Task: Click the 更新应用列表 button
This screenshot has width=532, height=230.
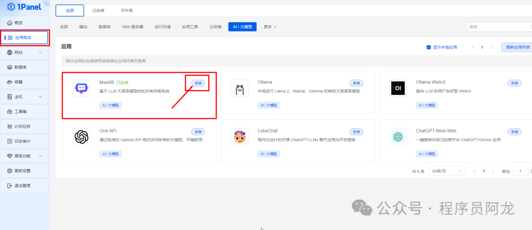Action: [517, 47]
